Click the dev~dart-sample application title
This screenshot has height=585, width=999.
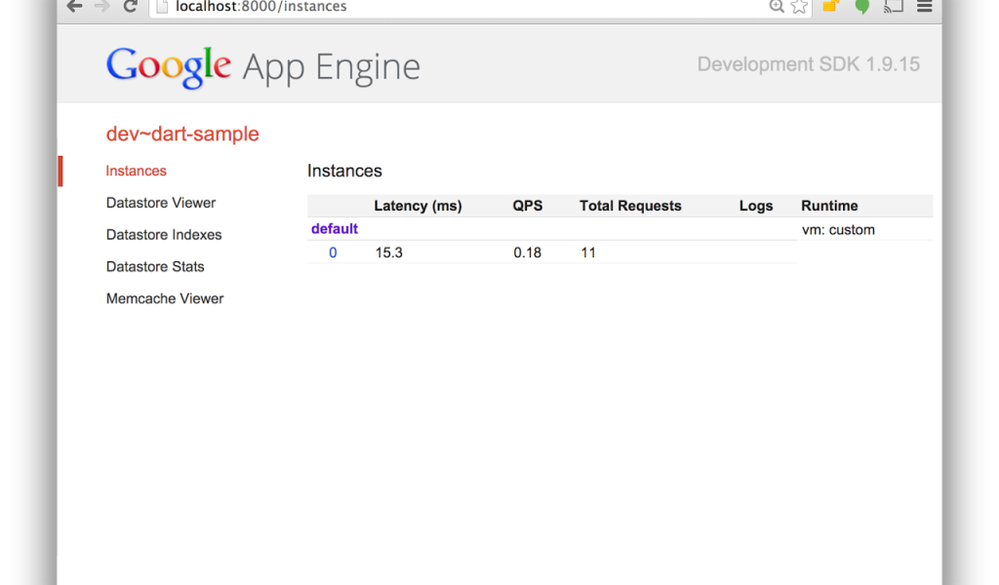(x=182, y=134)
